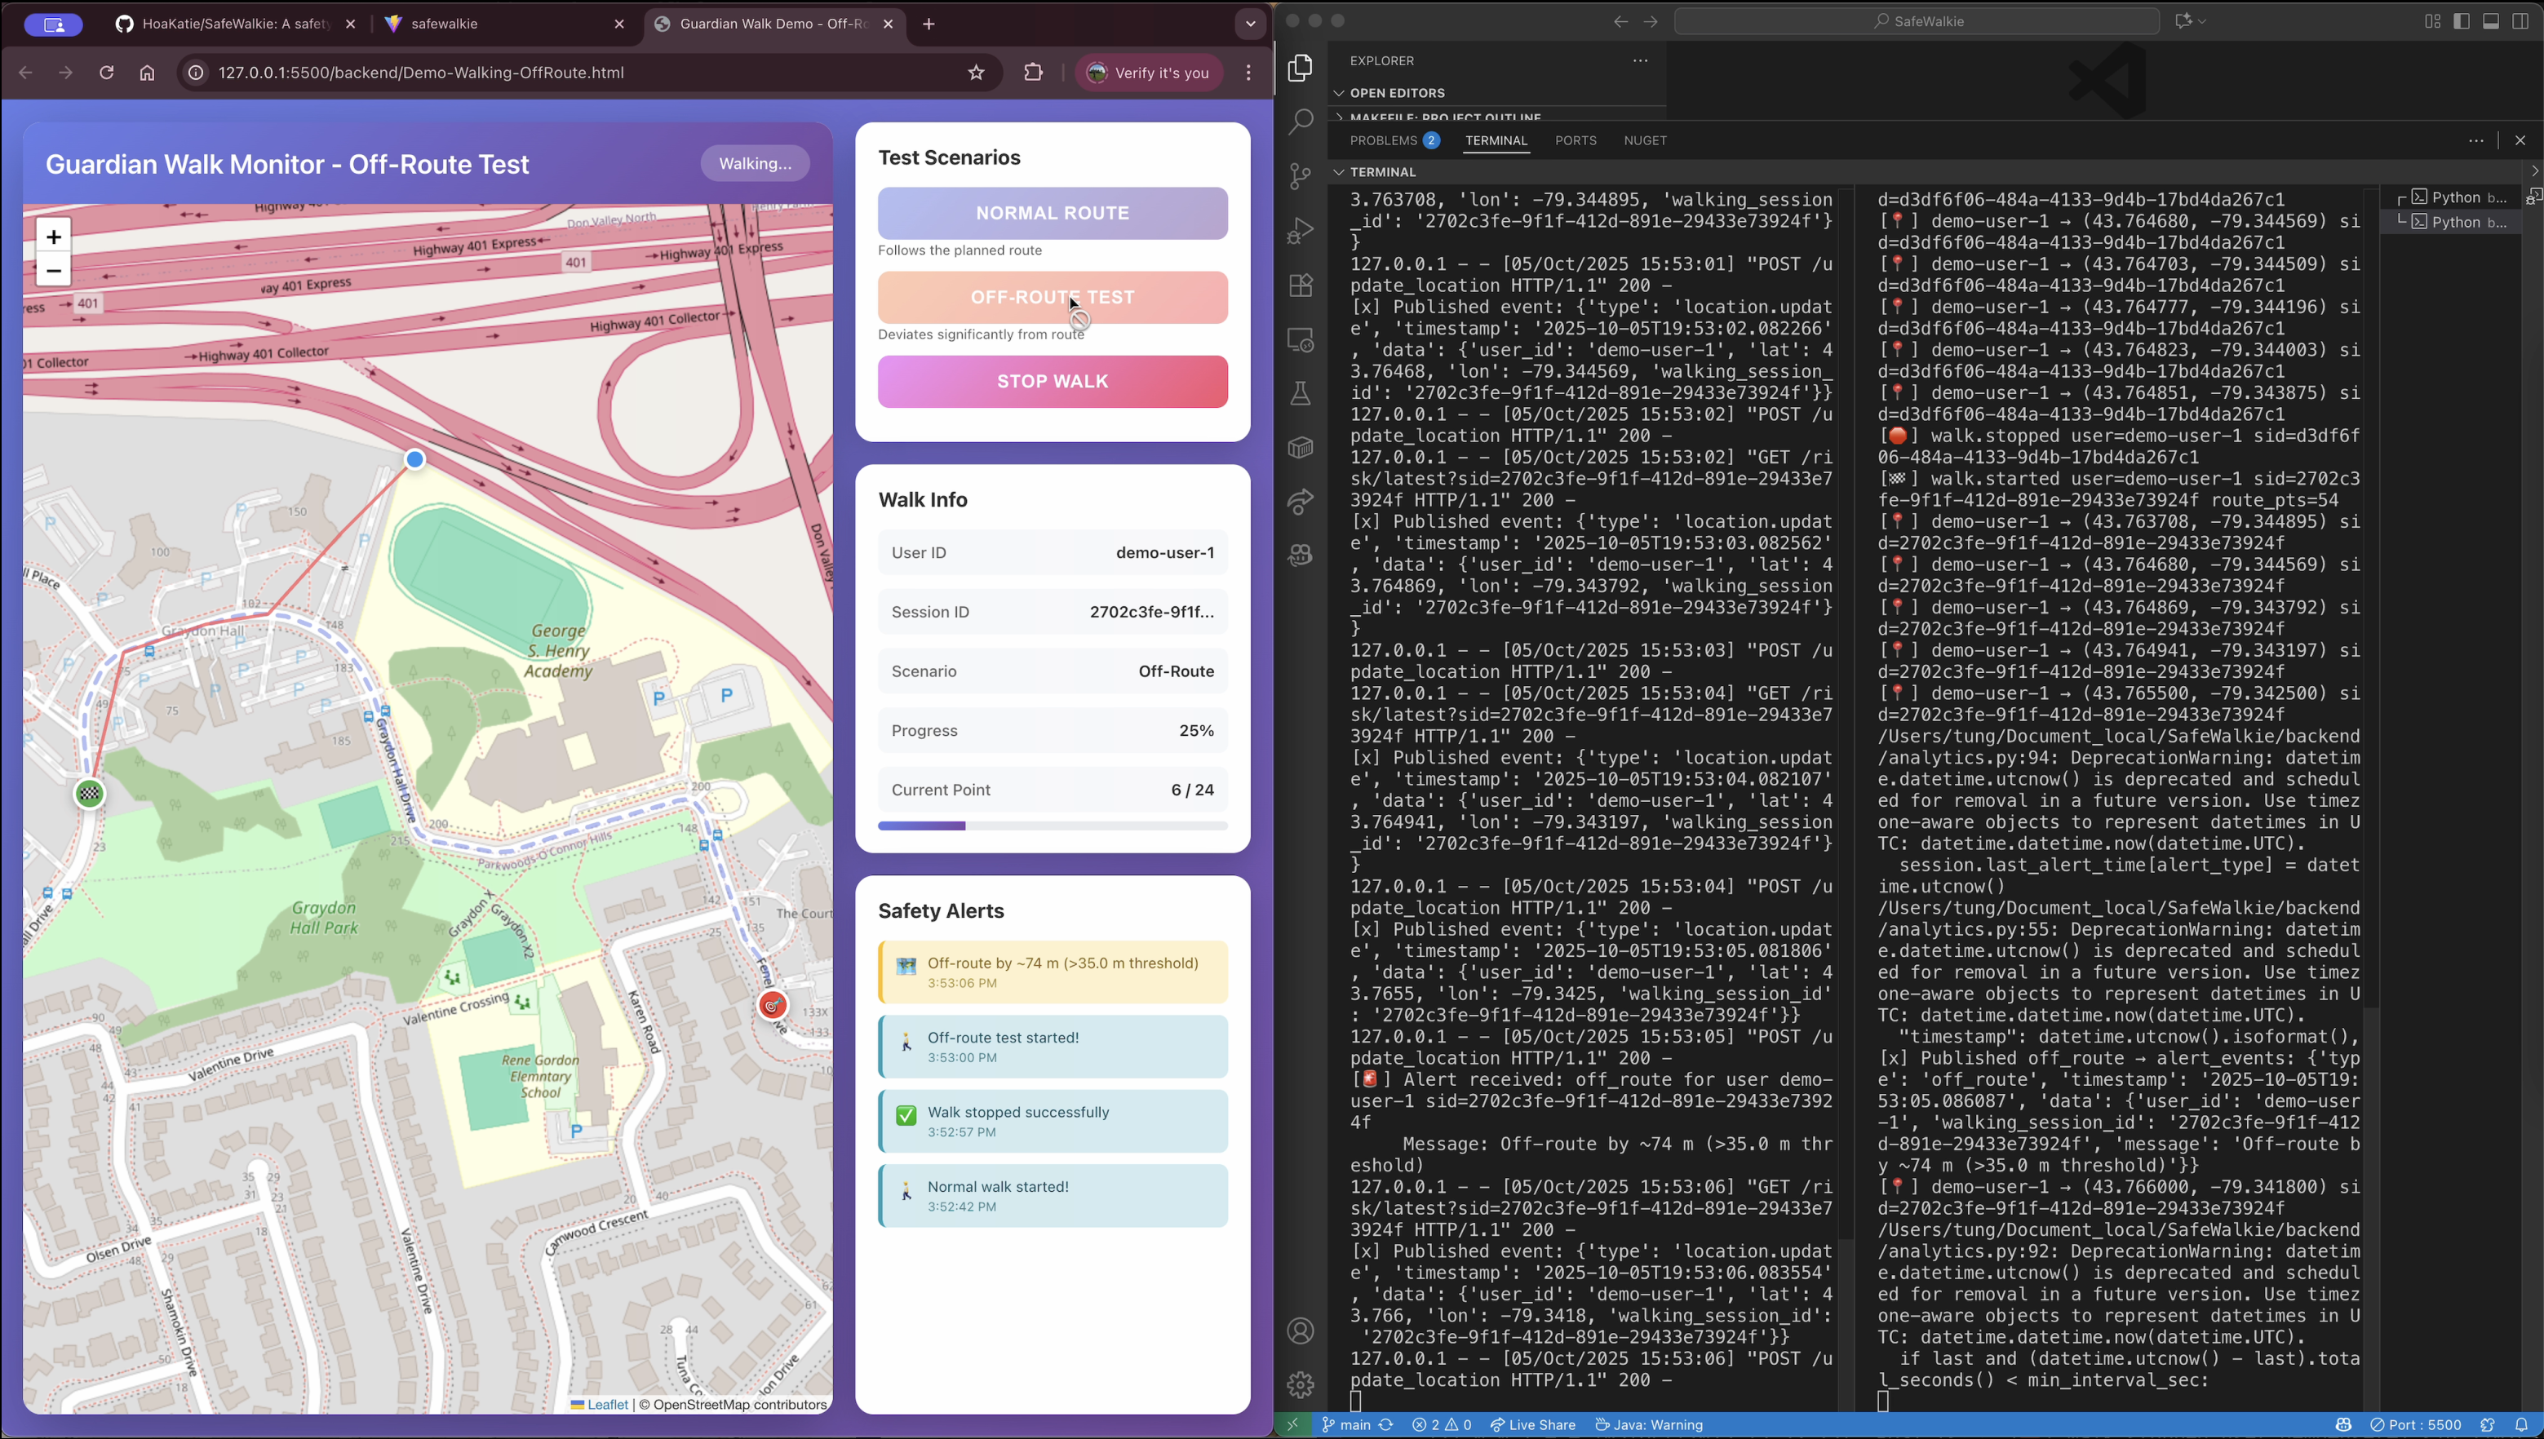Toggle the secondary side bar layout icon

pos(2520,20)
